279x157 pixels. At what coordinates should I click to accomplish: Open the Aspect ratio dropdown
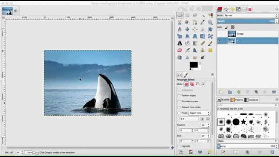199,113
